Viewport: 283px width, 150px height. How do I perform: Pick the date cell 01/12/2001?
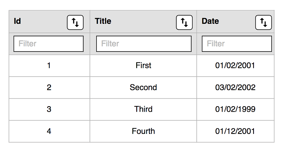tap(235, 131)
